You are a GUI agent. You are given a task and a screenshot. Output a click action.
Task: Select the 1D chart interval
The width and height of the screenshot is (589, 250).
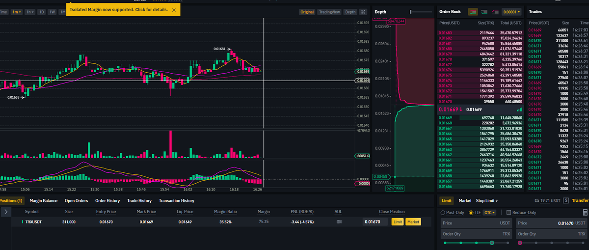(42, 12)
